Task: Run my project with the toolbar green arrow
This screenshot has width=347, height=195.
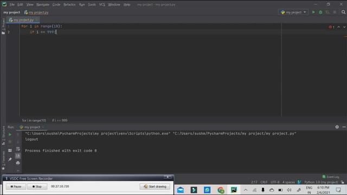Action: click(x=313, y=12)
